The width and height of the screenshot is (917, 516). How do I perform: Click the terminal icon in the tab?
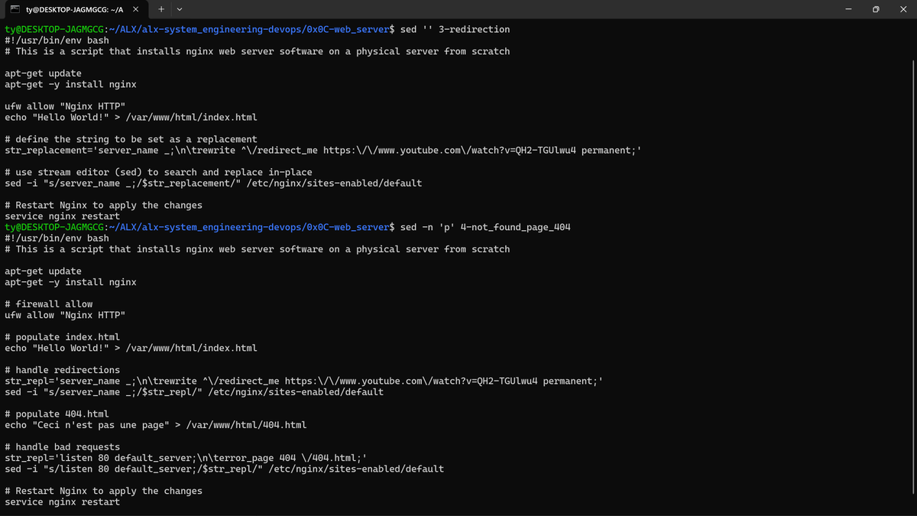click(15, 9)
